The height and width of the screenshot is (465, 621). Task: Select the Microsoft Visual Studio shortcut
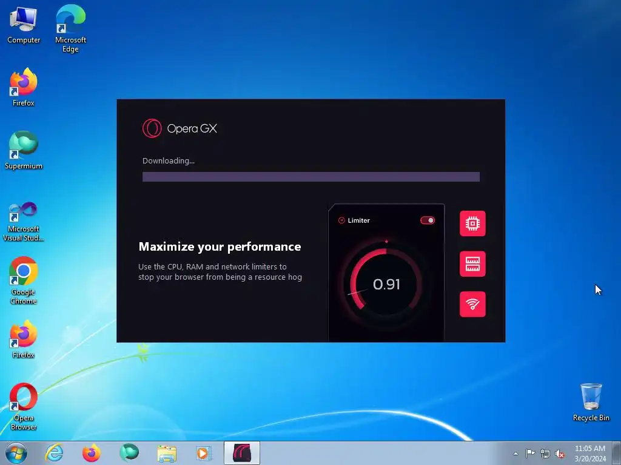[24, 222]
